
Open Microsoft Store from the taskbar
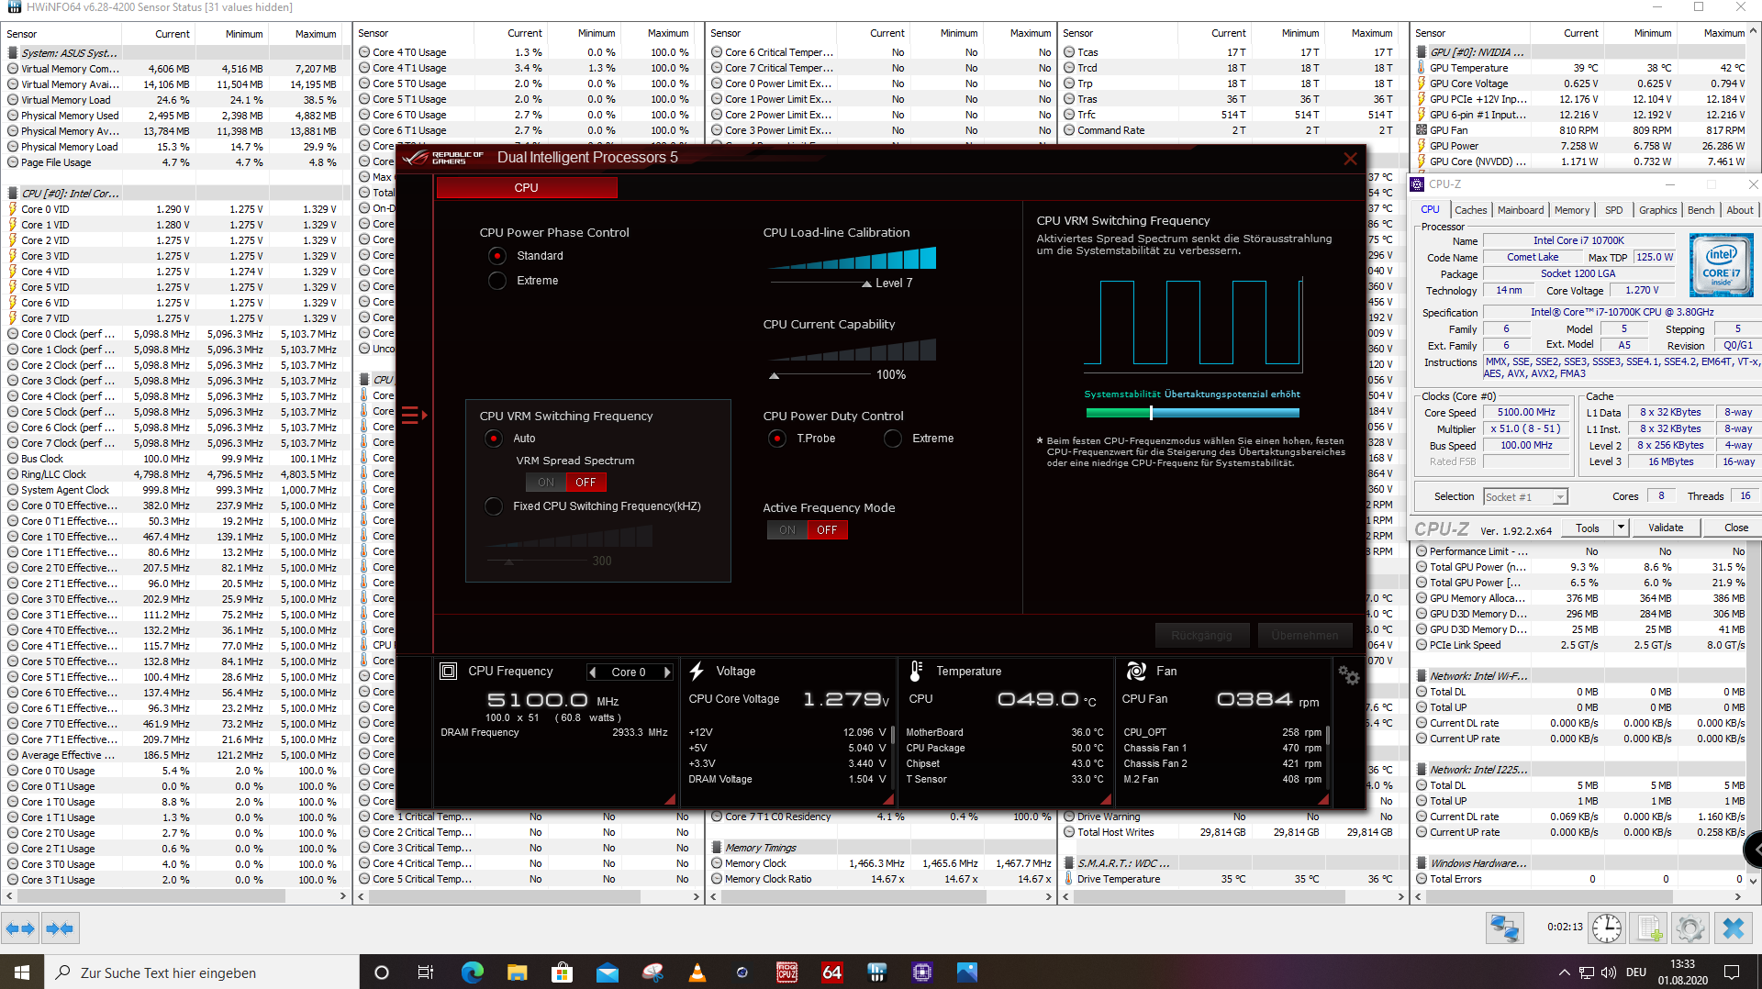tap(562, 972)
